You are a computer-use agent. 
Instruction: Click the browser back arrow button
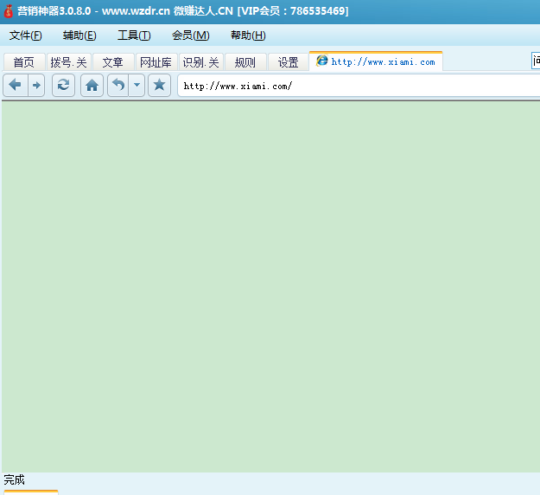pos(15,85)
